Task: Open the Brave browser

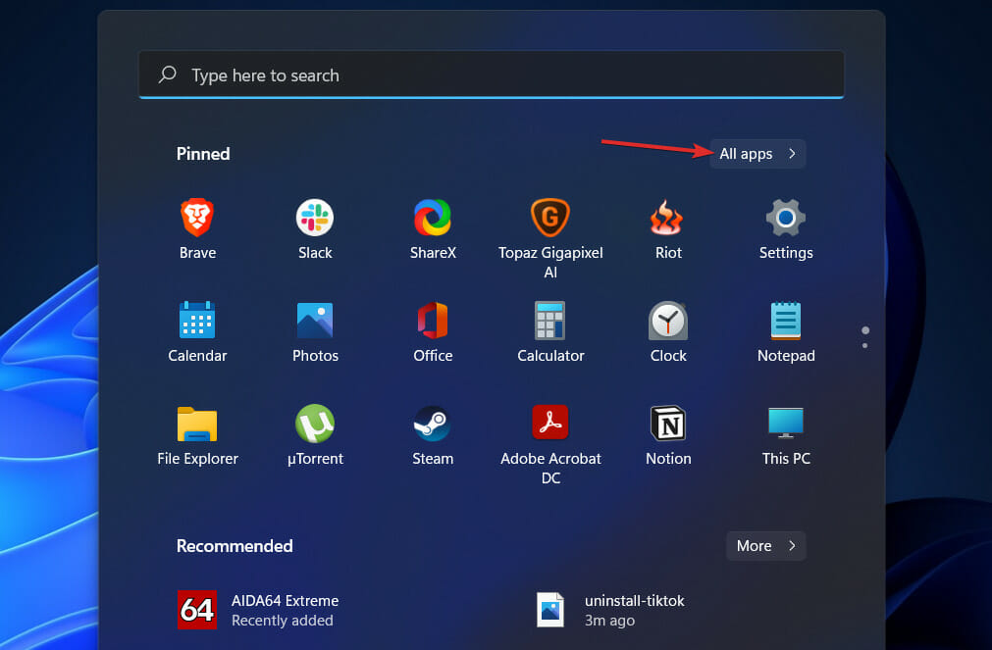Action: coord(197,229)
